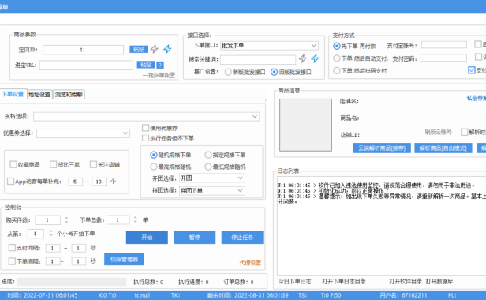Click 粘贴 button next to 进宝URL
Viewport: 486px width, 300px height.
[146, 65]
